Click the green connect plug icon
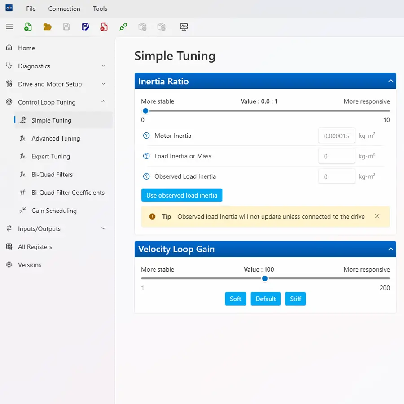This screenshot has height=404, width=404. point(123,27)
